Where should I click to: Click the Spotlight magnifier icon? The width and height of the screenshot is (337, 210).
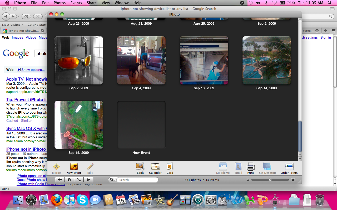click(x=330, y=3)
